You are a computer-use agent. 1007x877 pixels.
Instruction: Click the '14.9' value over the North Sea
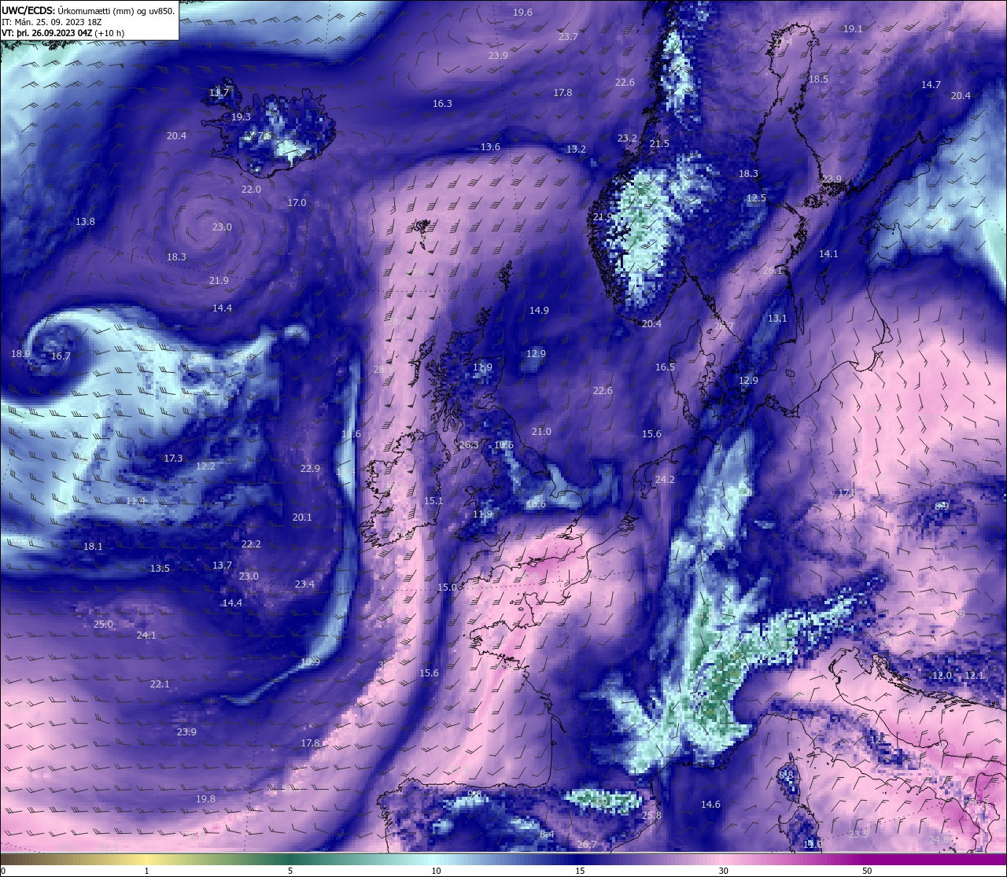point(539,311)
